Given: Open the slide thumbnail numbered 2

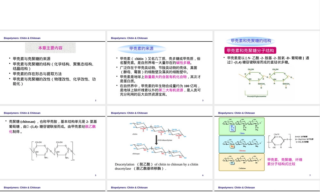Looking at the screenshot, I should (53, 68).
